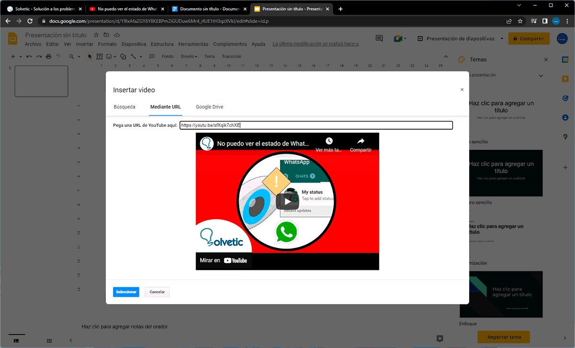Click the Compartir share button

(529, 39)
